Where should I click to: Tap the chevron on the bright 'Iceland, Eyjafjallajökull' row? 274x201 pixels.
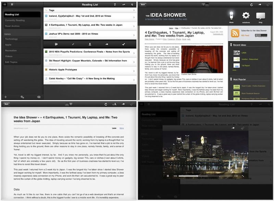[x=134, y=17]
